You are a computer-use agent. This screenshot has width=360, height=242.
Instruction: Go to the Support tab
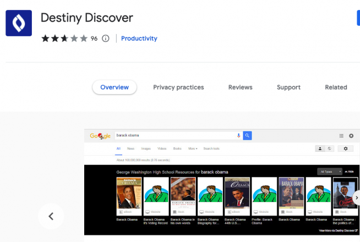click(x=288, y=87)
